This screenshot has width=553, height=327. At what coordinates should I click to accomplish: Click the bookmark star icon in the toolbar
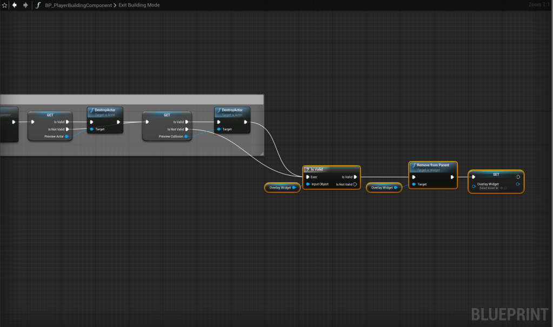tap(4, 5)
